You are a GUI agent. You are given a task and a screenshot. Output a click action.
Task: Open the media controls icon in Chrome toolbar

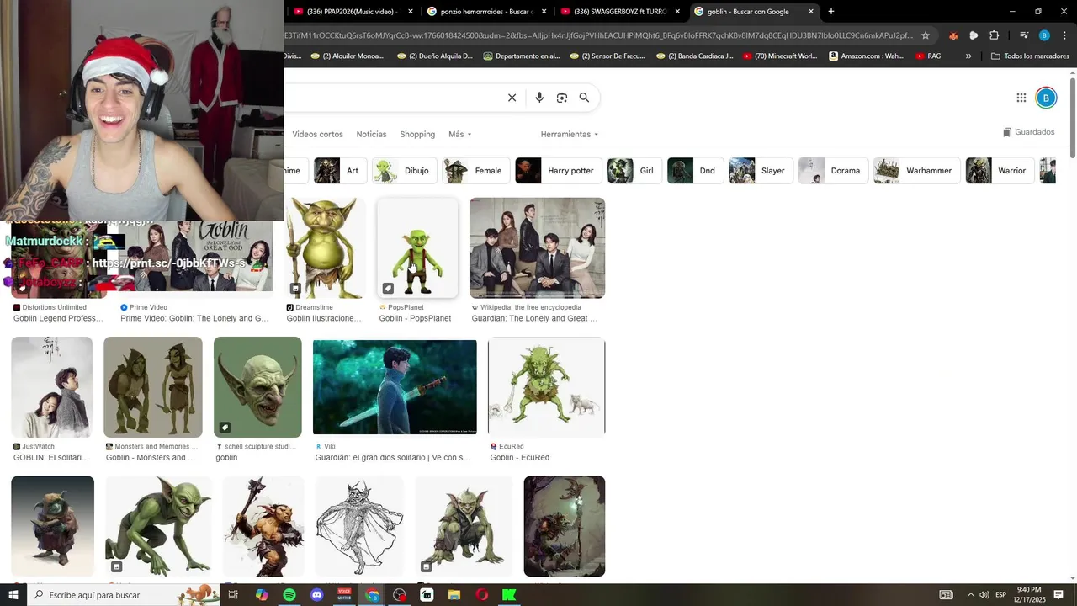(x=1024, y=35)
